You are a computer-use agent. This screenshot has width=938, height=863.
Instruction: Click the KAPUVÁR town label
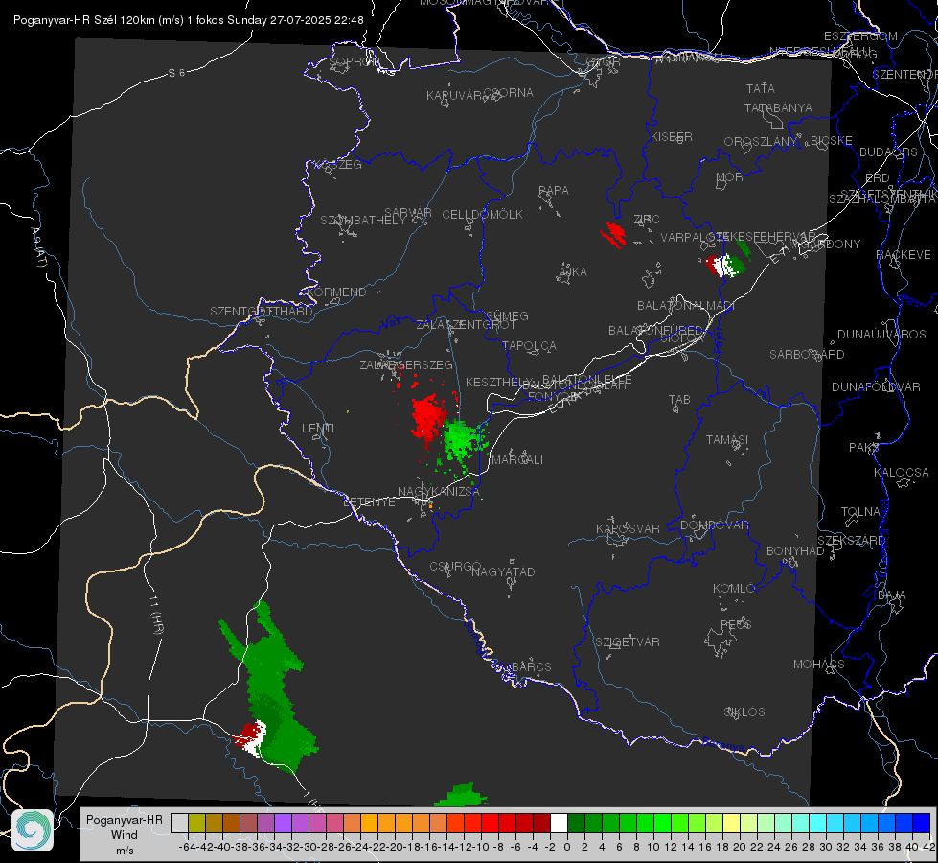pos(455,96)
